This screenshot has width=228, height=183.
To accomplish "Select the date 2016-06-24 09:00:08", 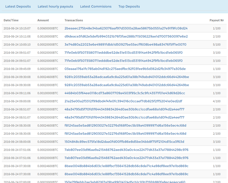I will [x=17, y=101].
